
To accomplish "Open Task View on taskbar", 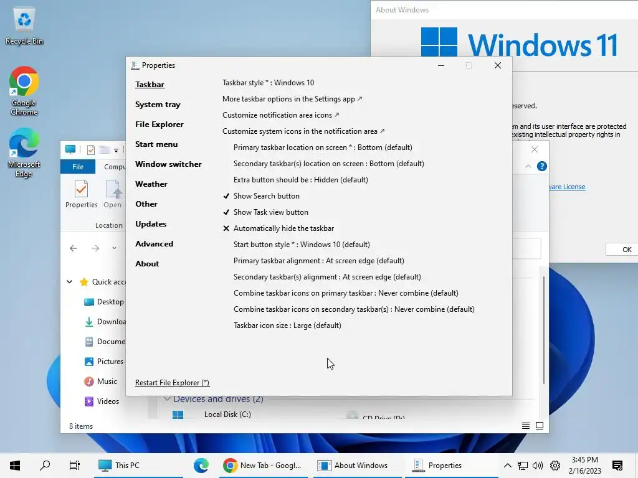I will pyautogui.click(x=75, y=465).
